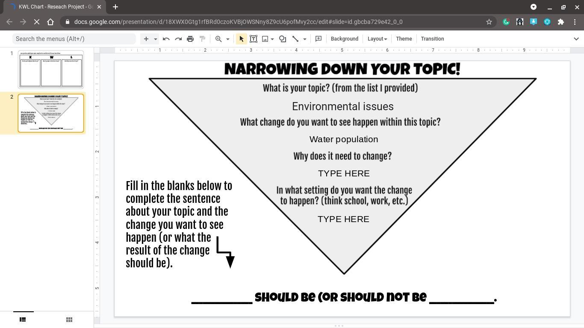Open the Layout dropdown
This screenshot has height=328, width=584.
click(377, 39)
